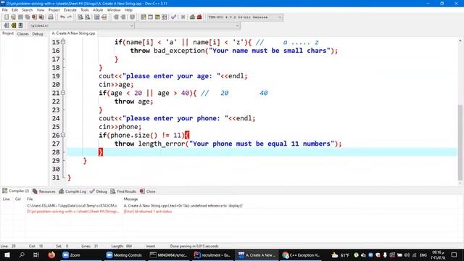Click the Unindent toolbar icon
Image resolution: width=464 pixels, height=261 pixels.
123,17
